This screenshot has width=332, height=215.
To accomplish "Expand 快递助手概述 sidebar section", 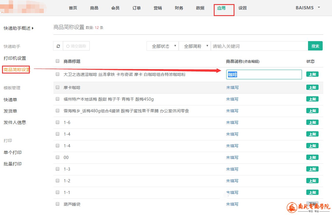I will (x=19, y=28).
